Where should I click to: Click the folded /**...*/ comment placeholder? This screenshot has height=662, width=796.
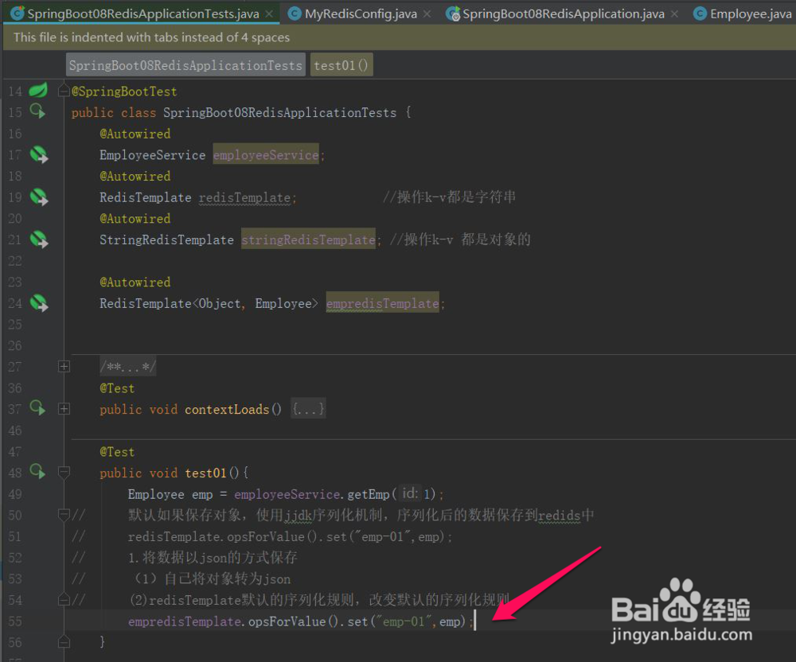pos(128,366)
